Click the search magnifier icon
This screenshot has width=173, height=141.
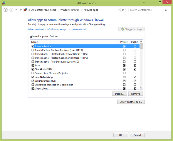tap(166, 10)
